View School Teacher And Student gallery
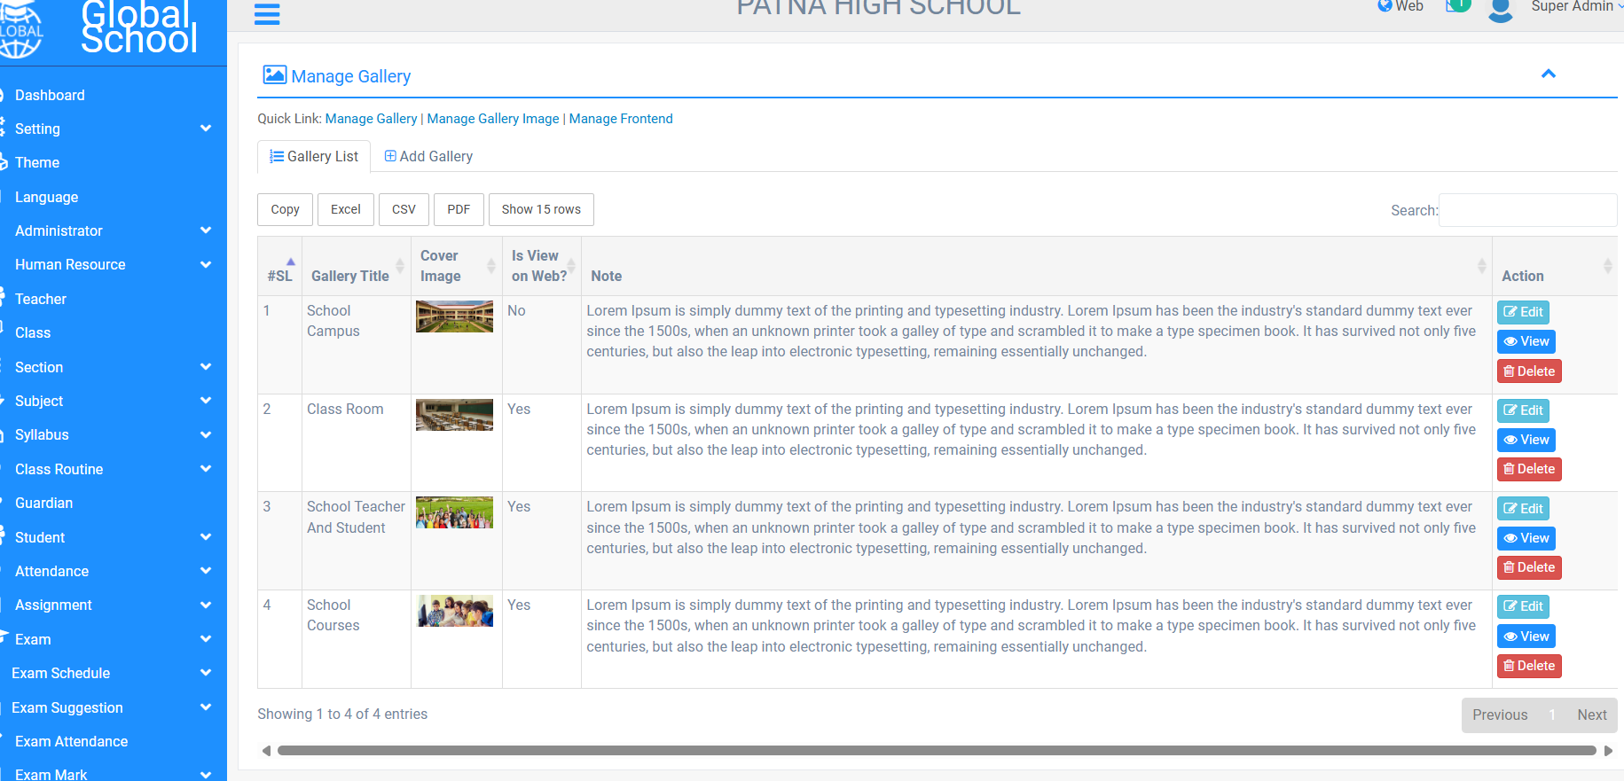Image resolution: width=1624 pixels, height=781 pixels. pos(1526,538)
